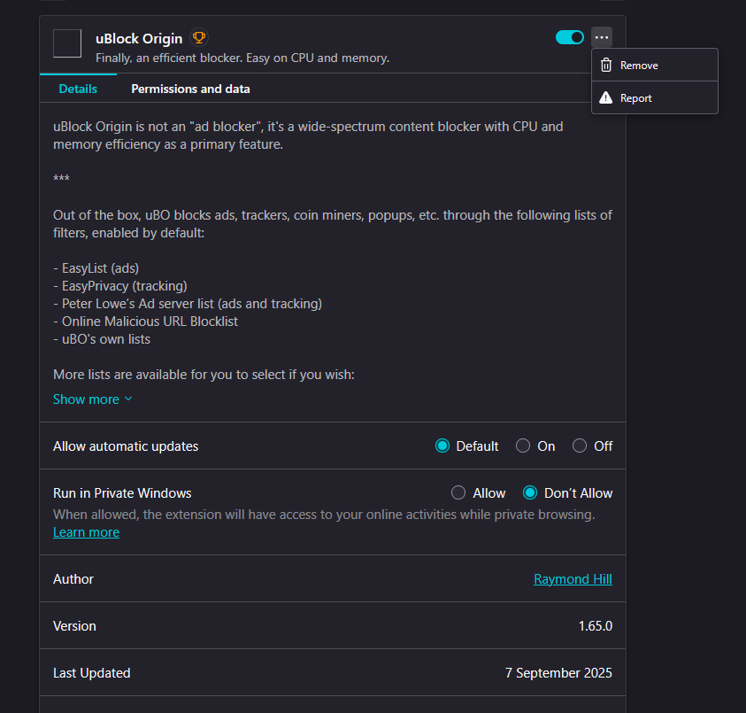Click the version number 1.65.0

coord(595,626)
